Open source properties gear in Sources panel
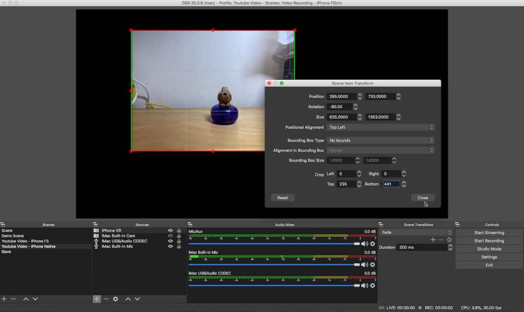 [116, 299]
